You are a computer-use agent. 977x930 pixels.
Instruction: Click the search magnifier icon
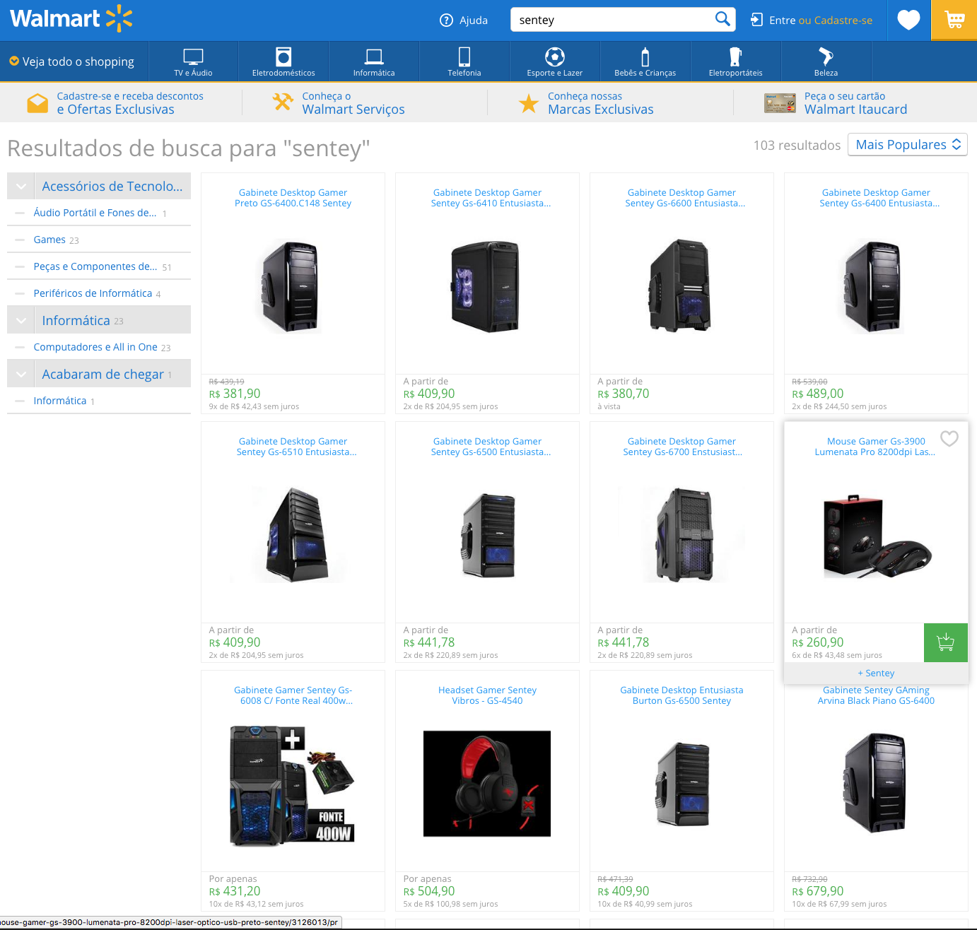(x=722, y=19)
